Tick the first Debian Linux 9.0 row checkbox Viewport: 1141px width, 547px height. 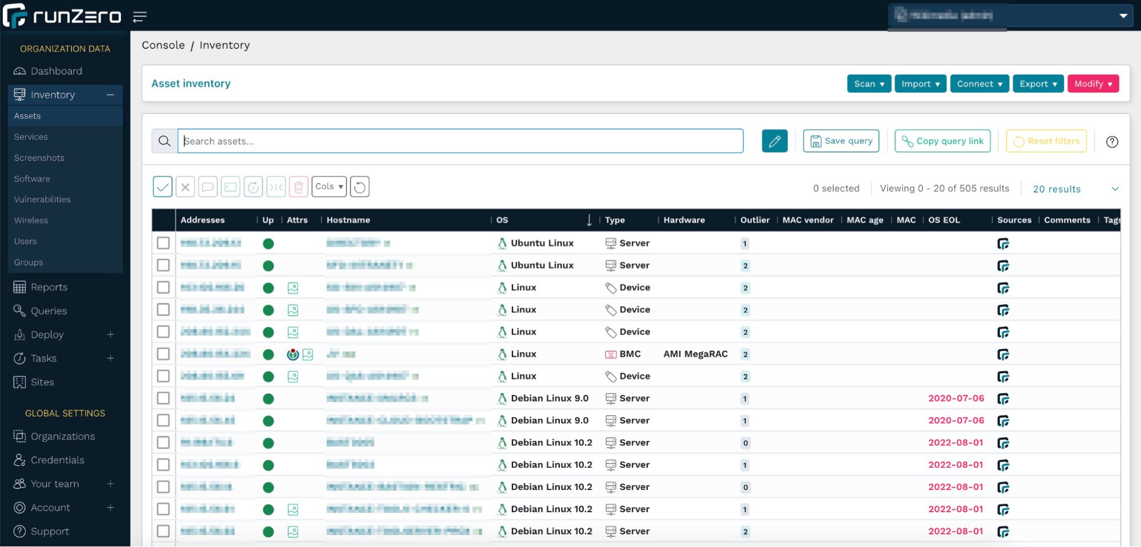163,398
